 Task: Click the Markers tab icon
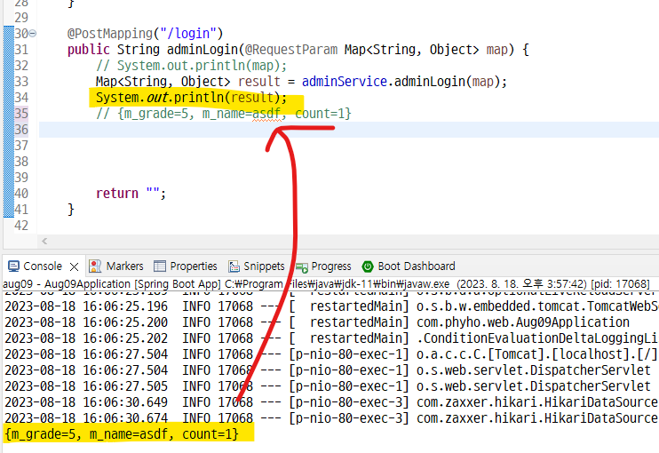coord(95,266)
